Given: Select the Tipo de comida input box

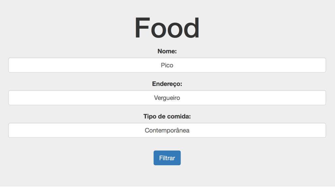Looking at the screenshot, I should [167, 131].
